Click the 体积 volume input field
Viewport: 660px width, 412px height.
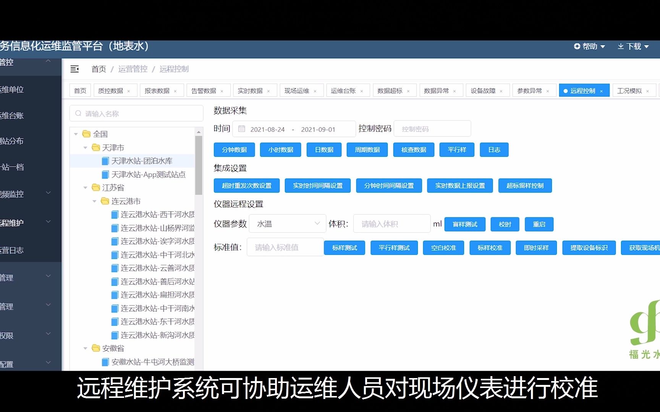pos(392,224)
